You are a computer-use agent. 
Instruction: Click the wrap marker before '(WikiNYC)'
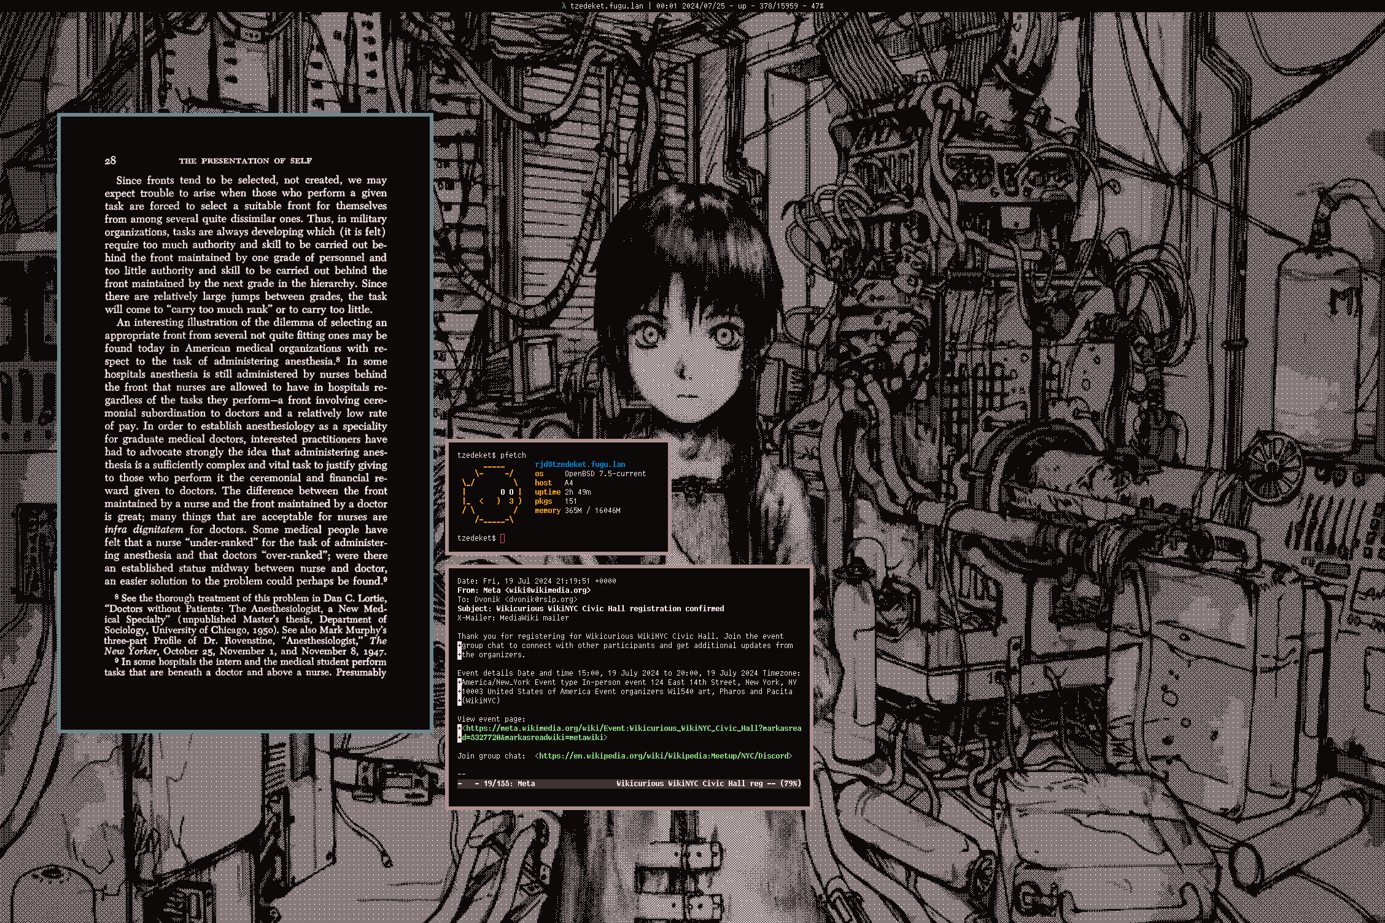459,701
